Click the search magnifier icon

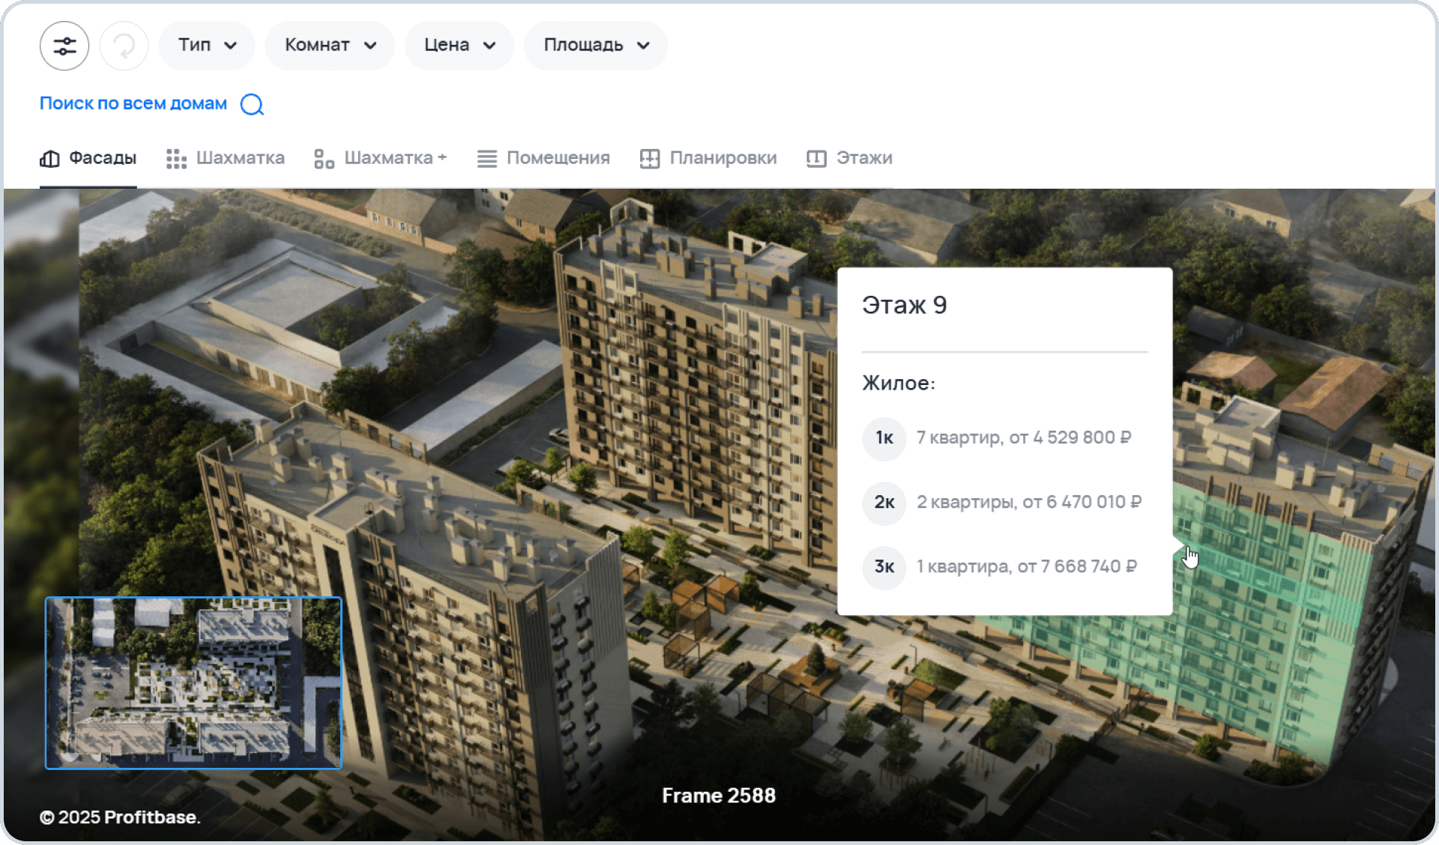(252, 104)
